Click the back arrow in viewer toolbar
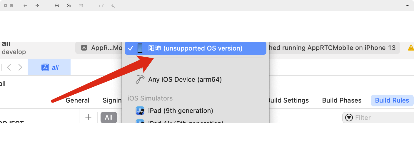The image size is (414, 154). (x=25, y=6)
